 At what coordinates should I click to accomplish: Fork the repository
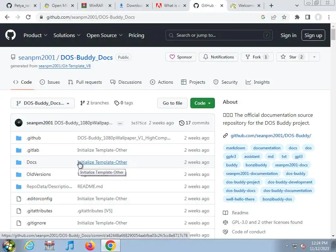(257, 57)
